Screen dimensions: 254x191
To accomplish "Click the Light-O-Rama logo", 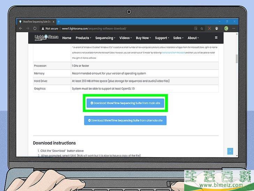I will (x=46, y=37).
